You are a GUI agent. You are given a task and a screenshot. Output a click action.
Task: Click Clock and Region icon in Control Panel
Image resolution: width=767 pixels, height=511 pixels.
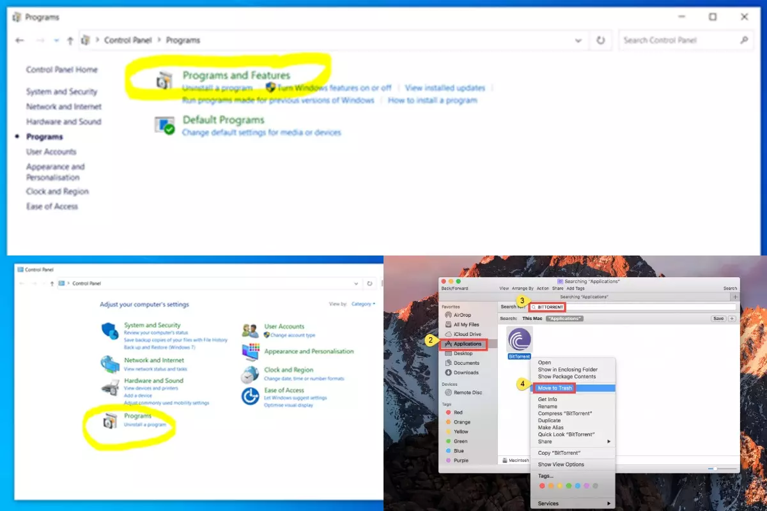250,374
